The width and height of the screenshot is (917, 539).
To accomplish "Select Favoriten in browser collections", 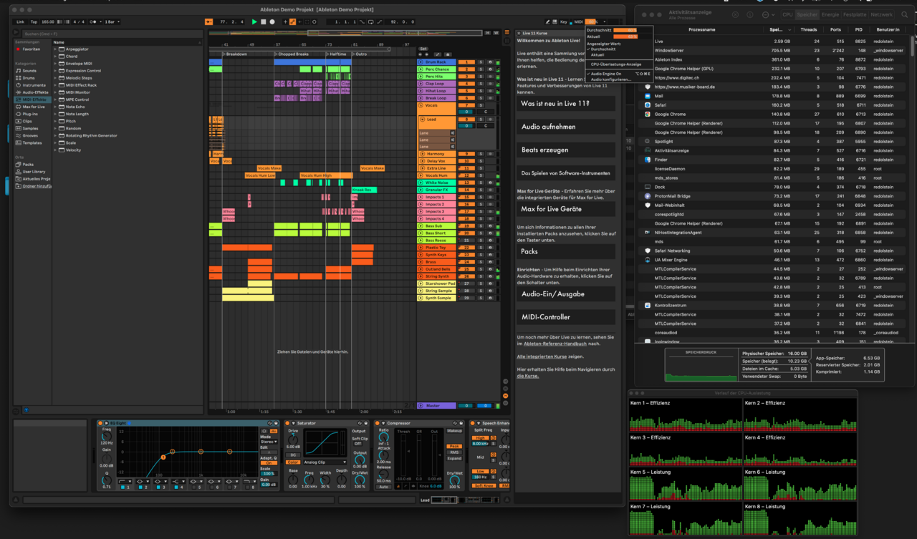I will (x=31, y=49).
